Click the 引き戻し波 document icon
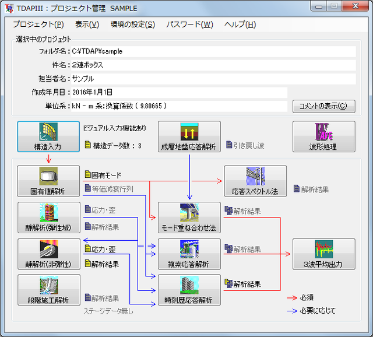The height and width of the screenshot is (337, 373). [229, 145]
